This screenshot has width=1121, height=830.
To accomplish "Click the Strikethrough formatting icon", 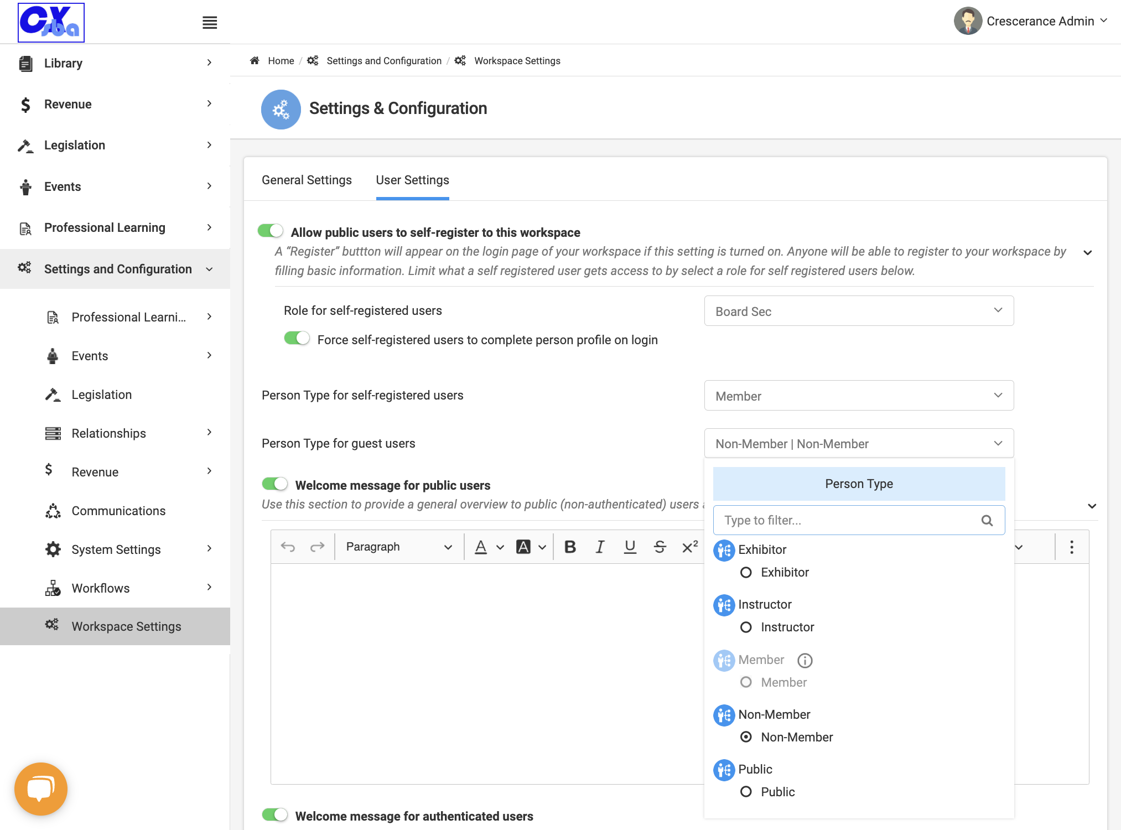I will tap(660, 547).
